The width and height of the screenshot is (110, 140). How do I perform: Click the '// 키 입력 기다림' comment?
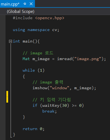point(52,100)
